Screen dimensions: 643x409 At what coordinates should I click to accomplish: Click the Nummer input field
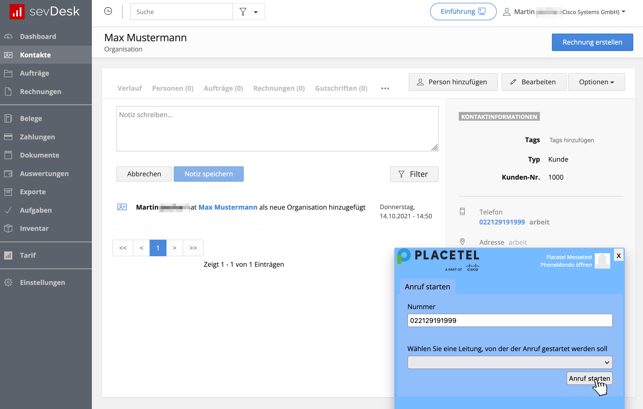click(510, 320)
